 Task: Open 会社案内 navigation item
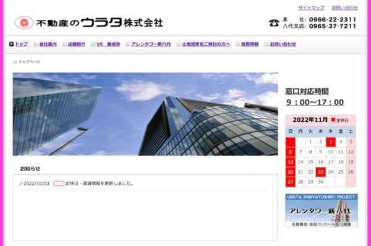[48, 44]
